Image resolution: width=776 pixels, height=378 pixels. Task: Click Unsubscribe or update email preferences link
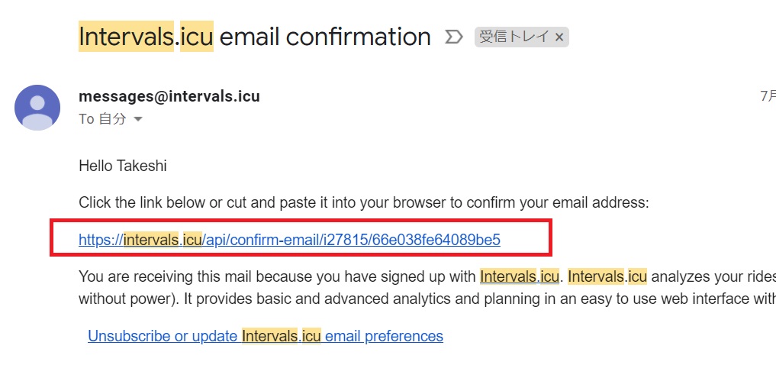(x=266, y=336)
